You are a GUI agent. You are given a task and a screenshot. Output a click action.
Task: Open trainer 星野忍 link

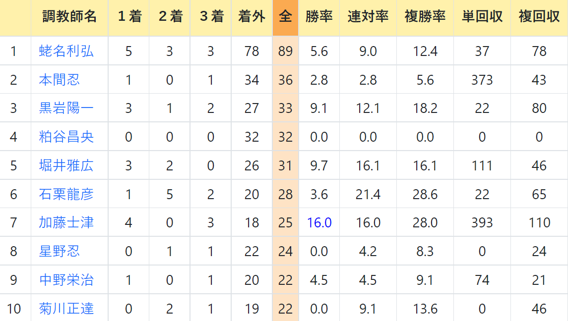60,251
